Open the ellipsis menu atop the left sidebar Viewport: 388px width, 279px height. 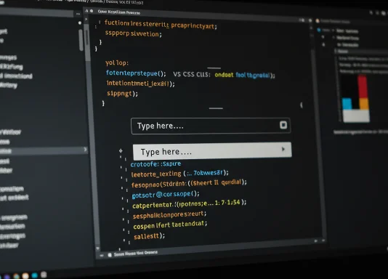tap(78, 14)
